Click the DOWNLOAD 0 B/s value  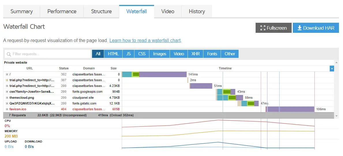click(29, 147)
